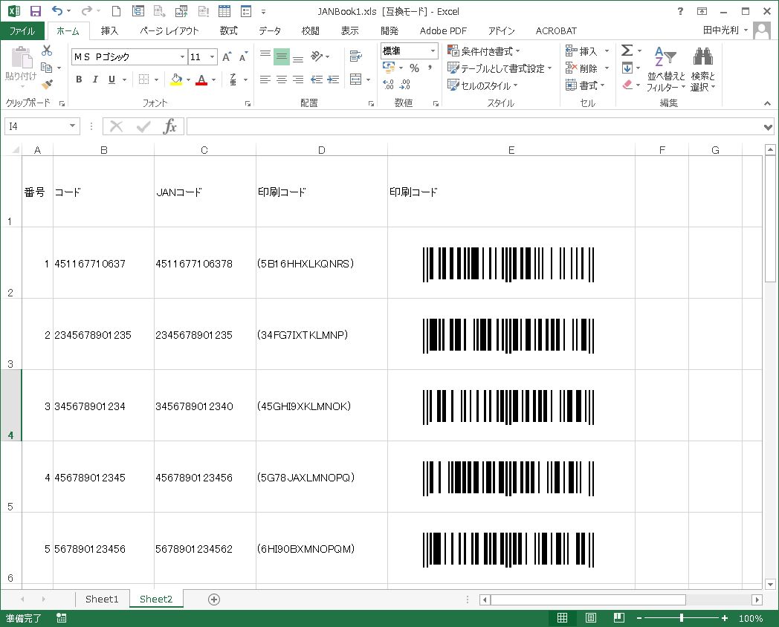Click テーブルとして書式設定 button

click(x=500, y=68)
